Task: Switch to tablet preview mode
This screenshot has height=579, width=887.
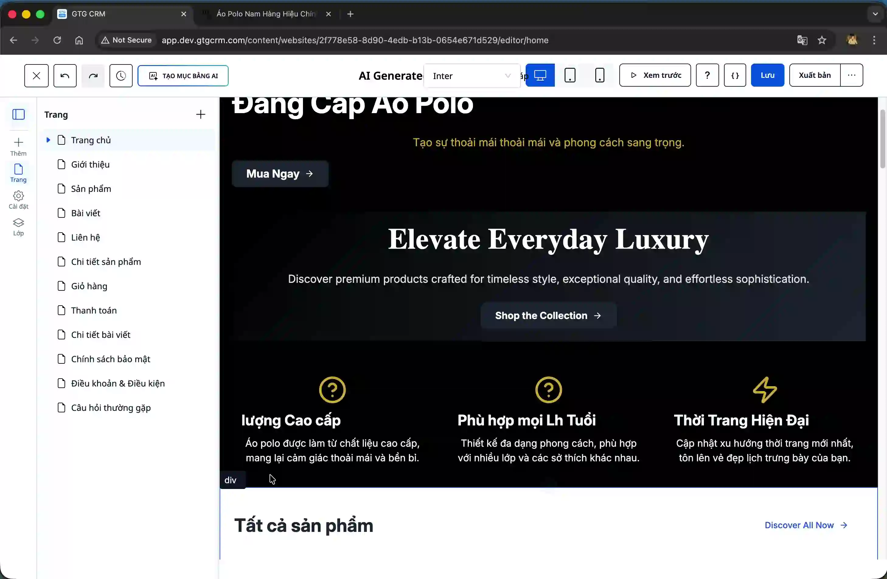Action: pos(569,75)
